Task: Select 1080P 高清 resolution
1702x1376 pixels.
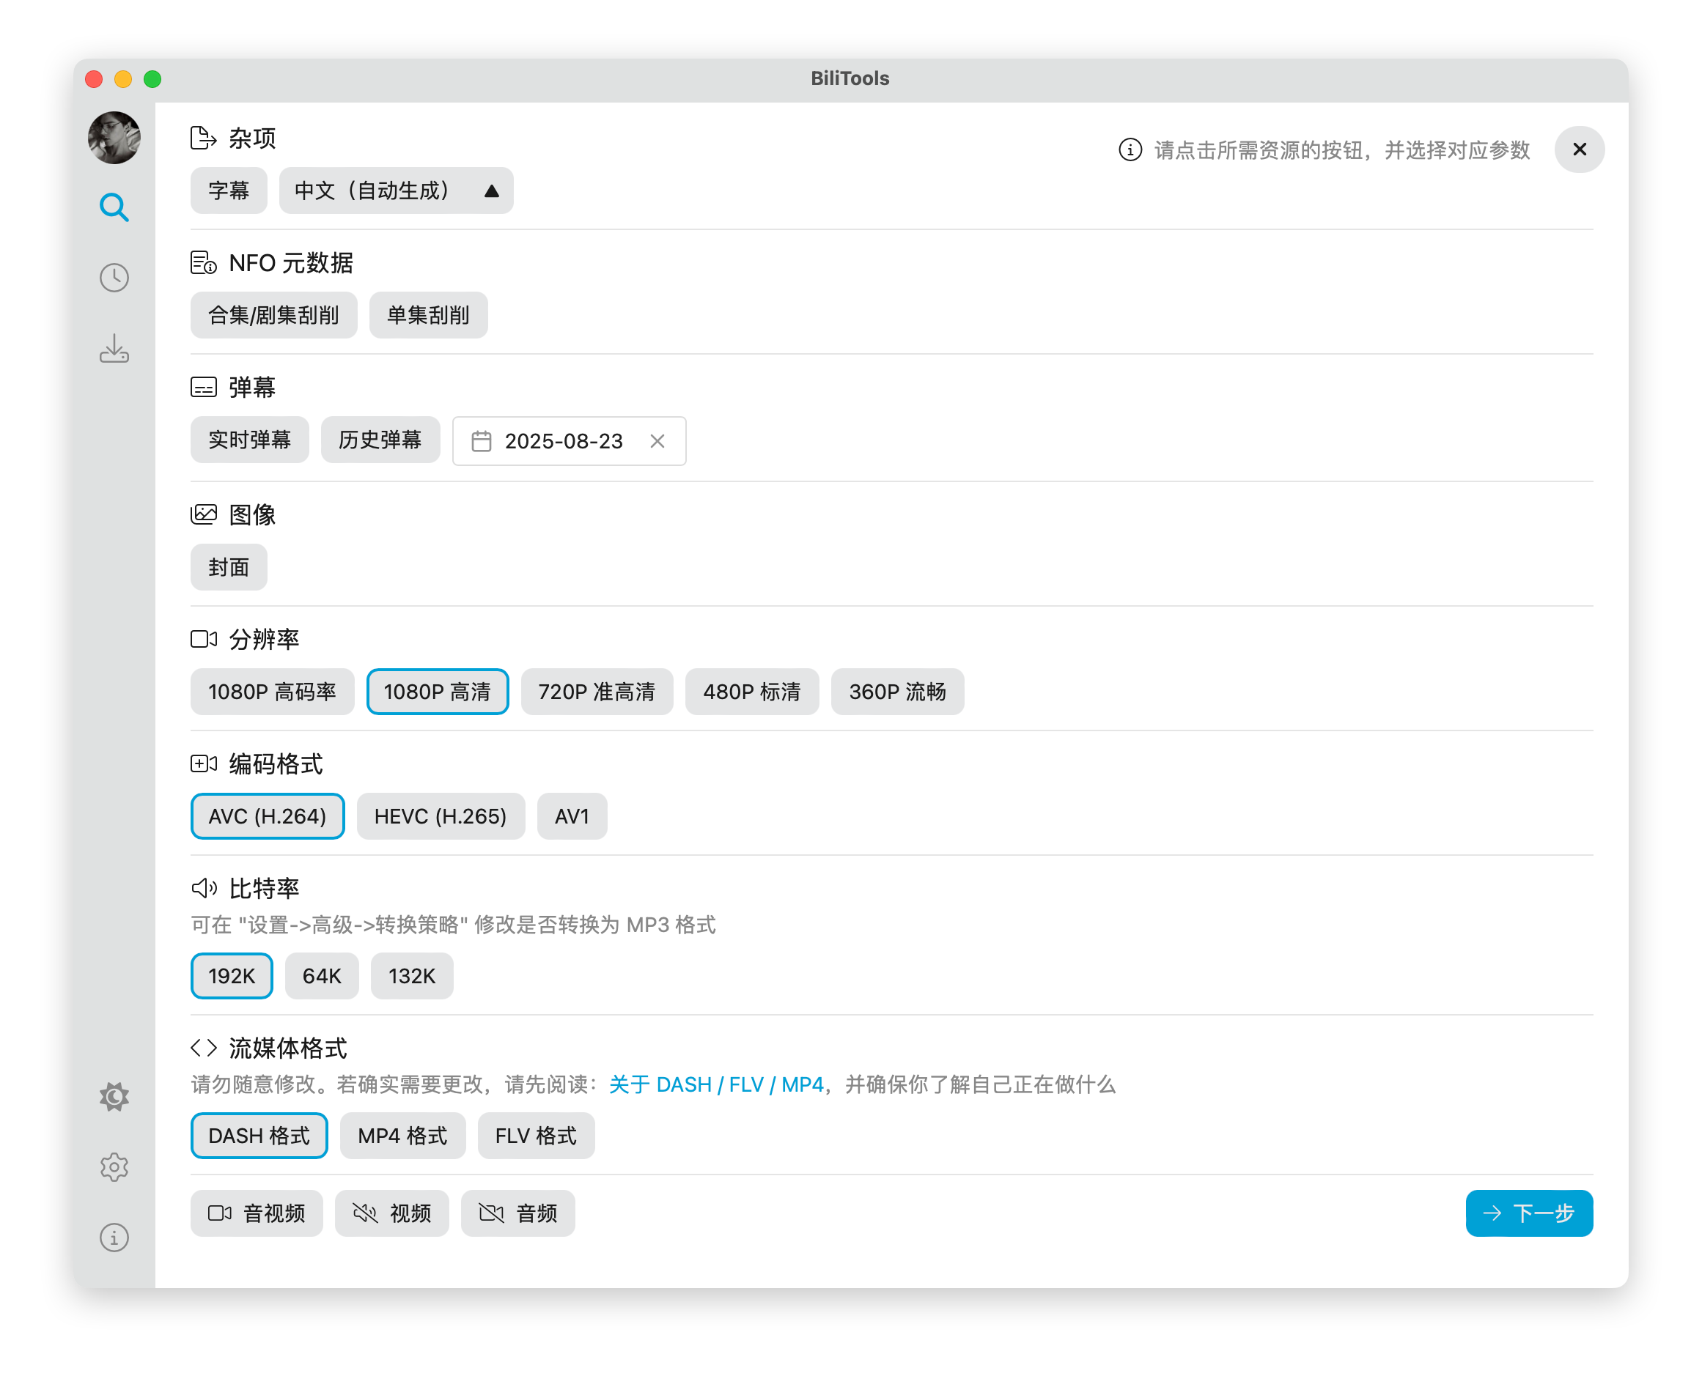Action: pyautogui.click(x=438, y=692)
